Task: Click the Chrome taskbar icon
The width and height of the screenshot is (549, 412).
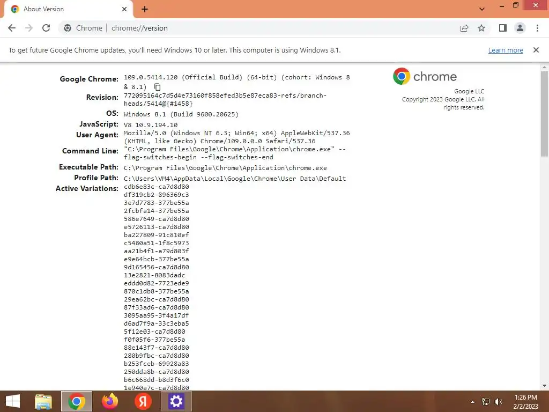Action: [77, 401]
